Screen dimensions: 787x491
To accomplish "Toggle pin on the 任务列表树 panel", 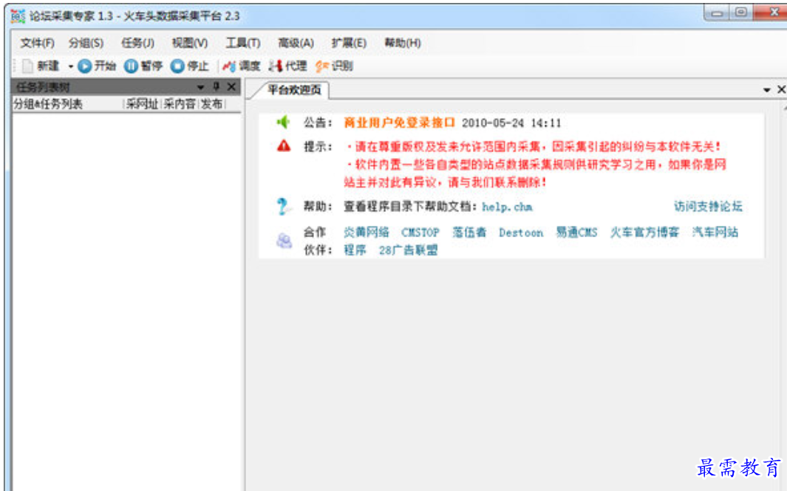I will coord(217,87).
